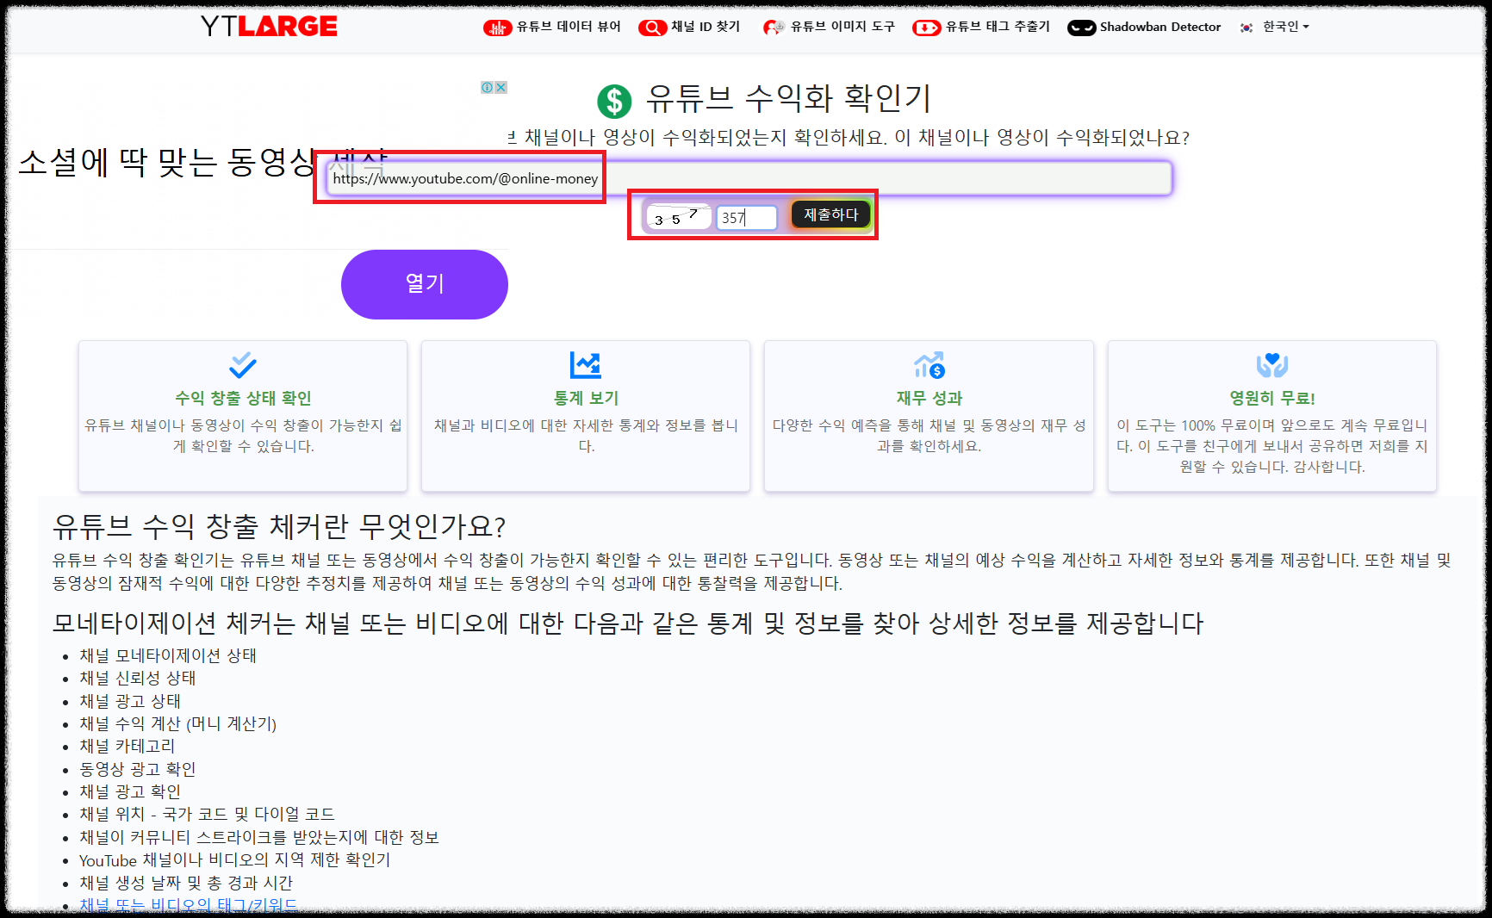
Task: Focus the captcha answer field containing 357
Action: (x=747, y=217)
